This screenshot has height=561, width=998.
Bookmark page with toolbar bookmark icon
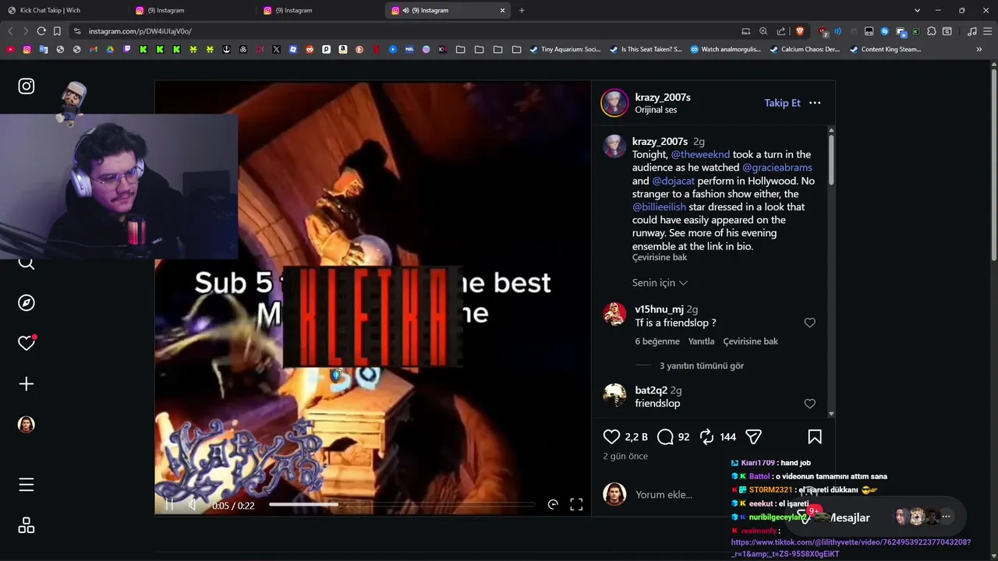57,31
